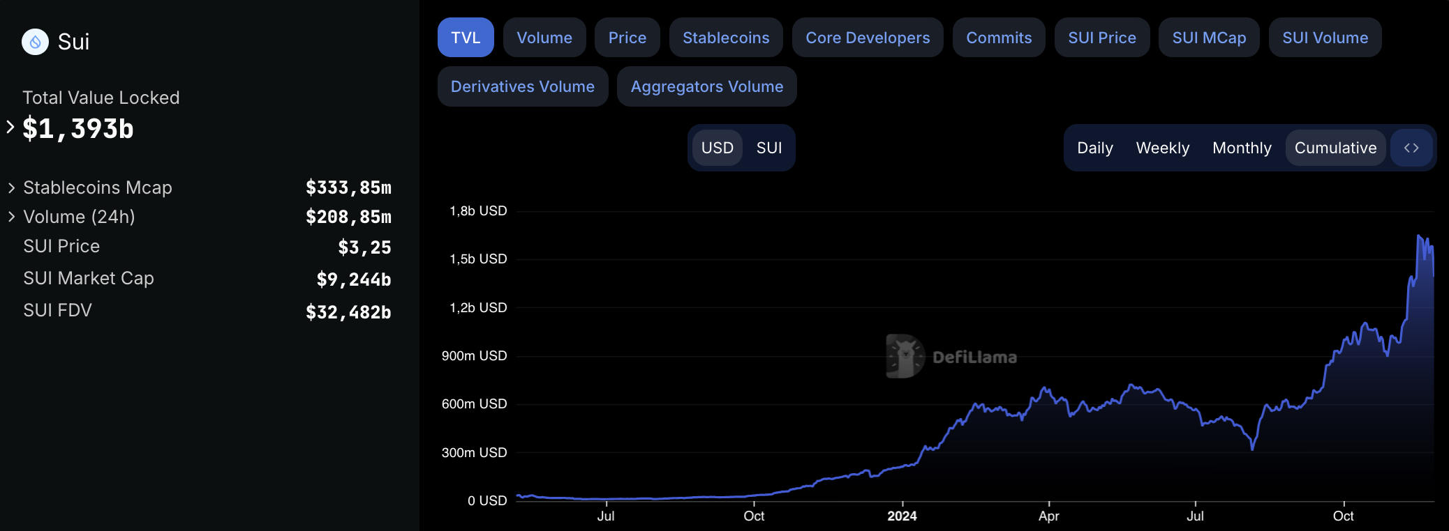The width and height of the screenshot is (1449, 531).
Task: Switch chart denomination to SUI
Action: click(768, 148)
